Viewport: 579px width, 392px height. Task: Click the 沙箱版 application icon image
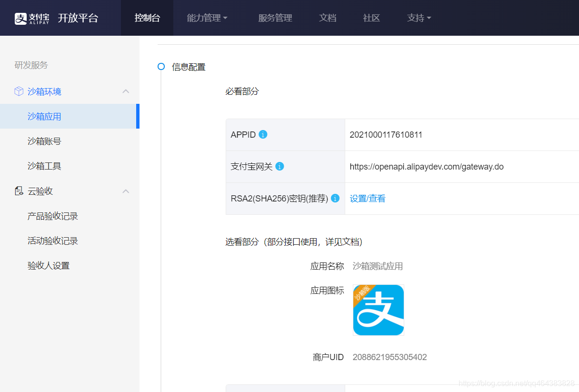click(x=379, y=310)
